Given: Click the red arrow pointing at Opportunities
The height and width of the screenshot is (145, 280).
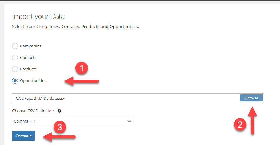Looking at the screenshot, I should (x=81, y=81).
